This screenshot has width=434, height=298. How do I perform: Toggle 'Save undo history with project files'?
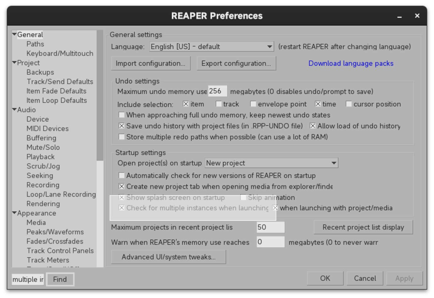121,126
